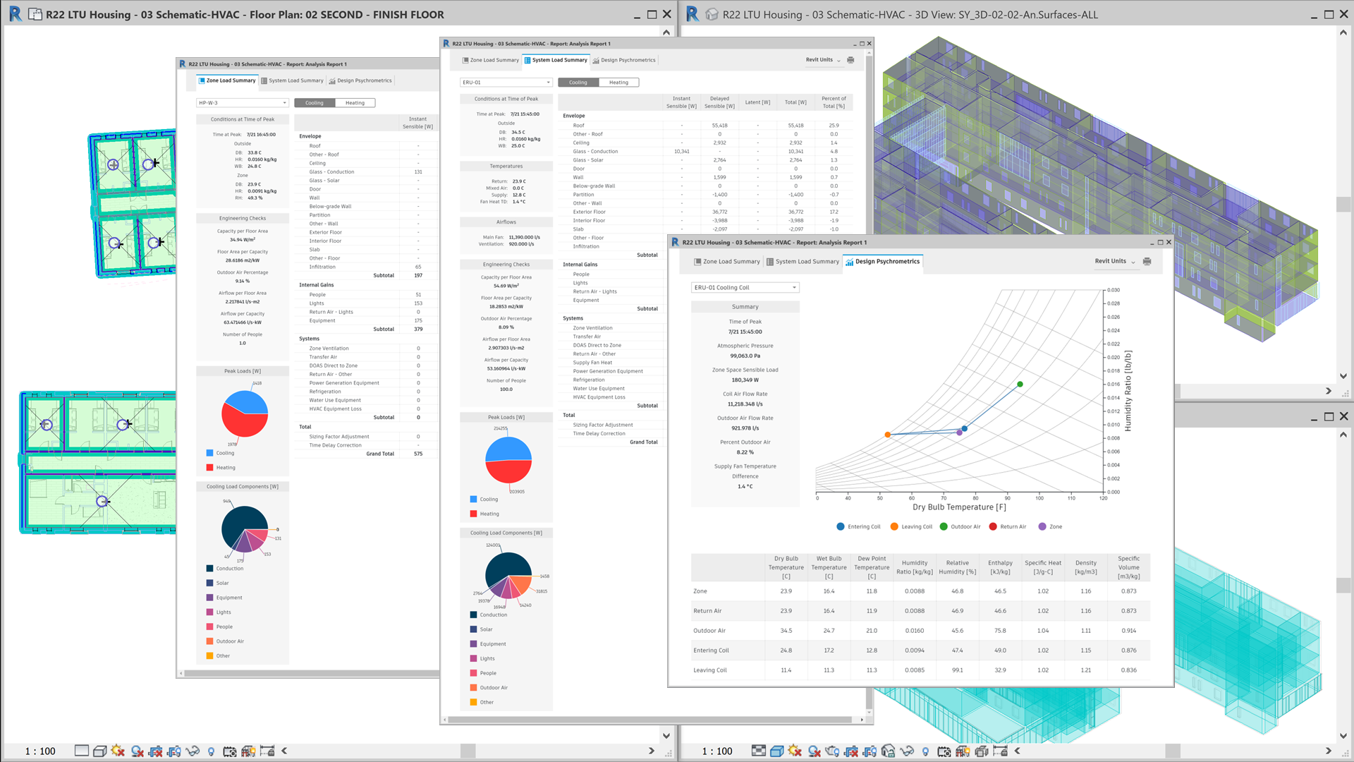This screenshot has width=1354, height=762.
Task: Click Crop View icon in 3D view bar
Action: [851, 751]
